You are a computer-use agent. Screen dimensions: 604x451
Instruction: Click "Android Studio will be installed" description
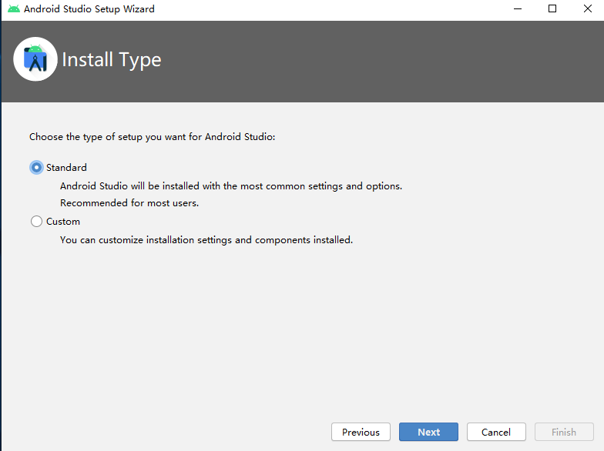[231, 186]
